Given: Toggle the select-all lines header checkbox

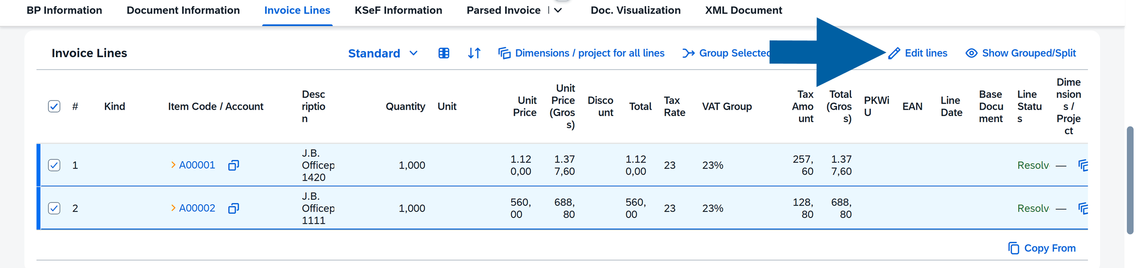Looking at the screenshot, I should click(x=54, y=106).
